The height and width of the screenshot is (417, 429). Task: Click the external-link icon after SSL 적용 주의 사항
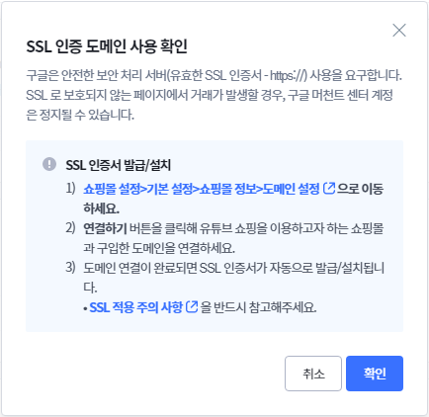(192, 307)
